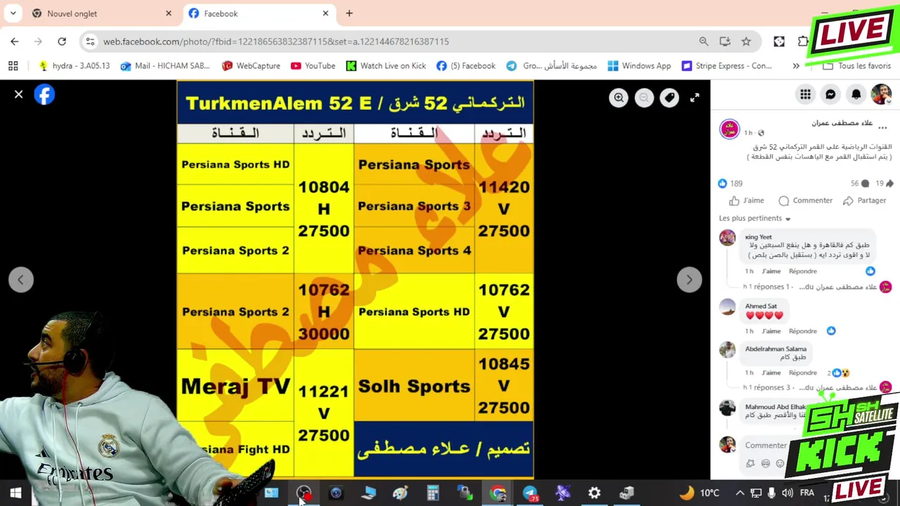Reply to Ahmed Sat's comment
Image resolution: width=900 pixels, height=506 pixels.
click(803, 331)
